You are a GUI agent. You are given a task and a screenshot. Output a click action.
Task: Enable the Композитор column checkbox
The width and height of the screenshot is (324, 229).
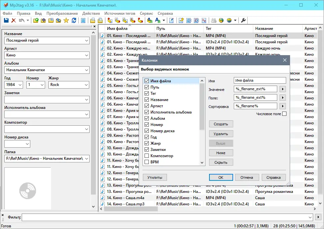pyautogui.click(x=147, y=156)
